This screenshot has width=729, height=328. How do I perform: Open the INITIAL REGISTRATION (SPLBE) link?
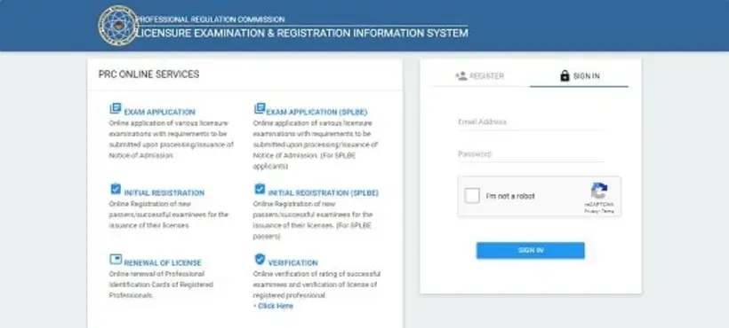pos(323,192)
